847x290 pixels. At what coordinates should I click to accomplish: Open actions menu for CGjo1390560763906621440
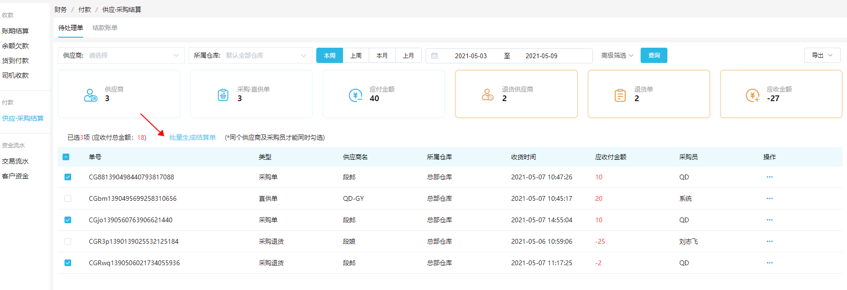[770, 220]
